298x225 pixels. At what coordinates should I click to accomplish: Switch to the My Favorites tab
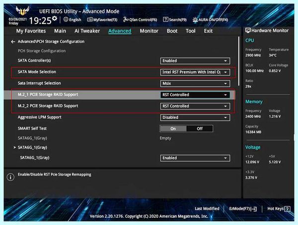pos(31,31)
